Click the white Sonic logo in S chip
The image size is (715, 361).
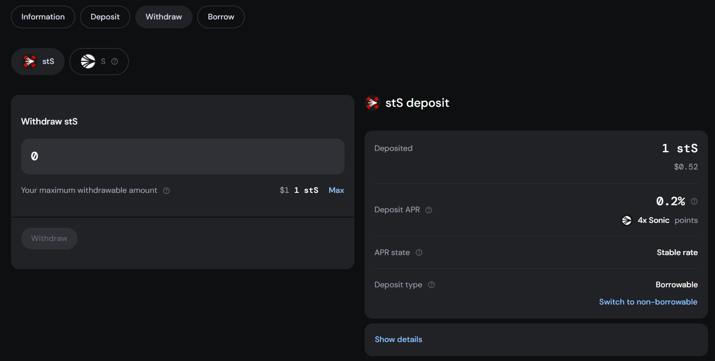pyautogui.click(x=88, y=61)
